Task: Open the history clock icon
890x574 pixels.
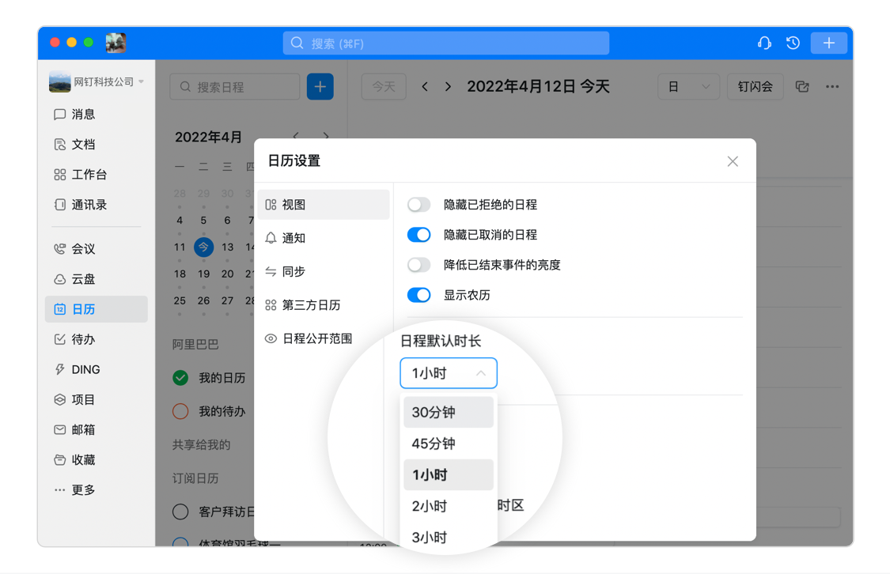Action: coord(793,43)
